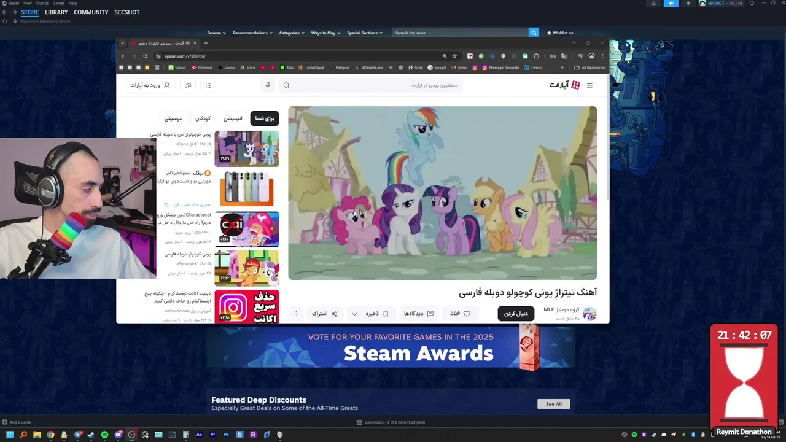Open the video's three-dot more options

point(296,314)
